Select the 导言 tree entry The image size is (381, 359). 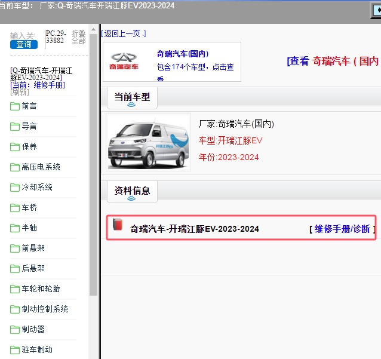29,127
